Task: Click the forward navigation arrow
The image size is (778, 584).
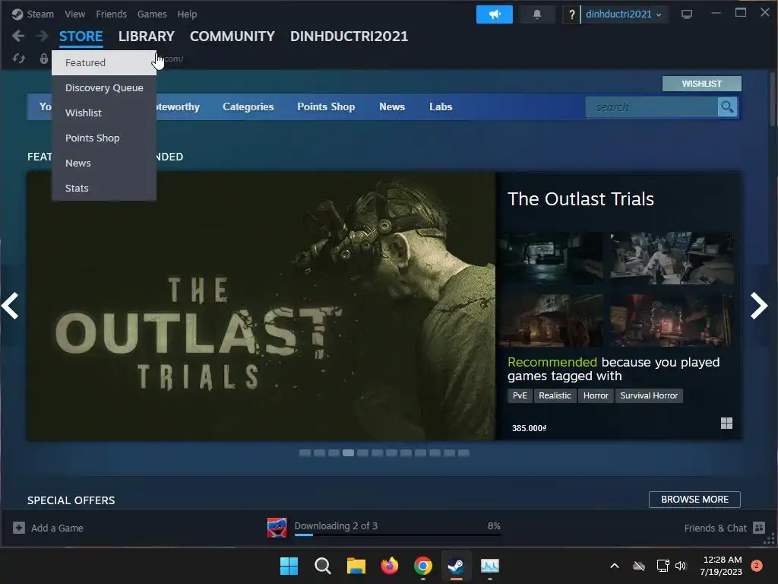Action: tap(43, 36)
